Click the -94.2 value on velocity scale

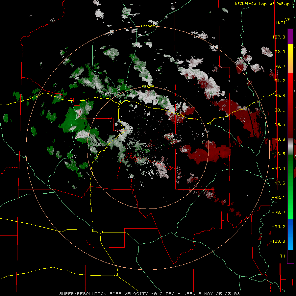279,227
